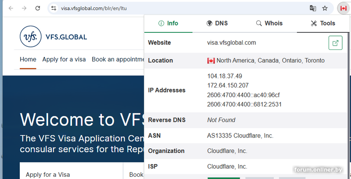
Task: Click Reverse DNS value Not Found
Action: pyautogui.click(x=221, y=120)
